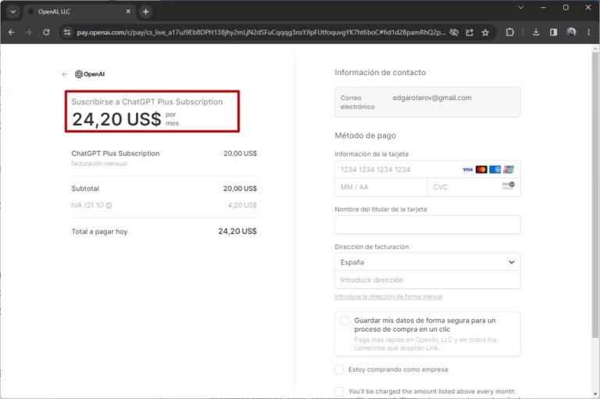Open the Extensions puzzle icon
The image size is (600, 399).
[509, 32]
